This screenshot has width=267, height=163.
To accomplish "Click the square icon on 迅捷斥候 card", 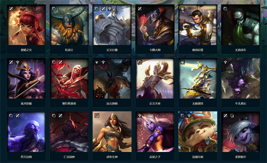I will click(x=182, y=116).
